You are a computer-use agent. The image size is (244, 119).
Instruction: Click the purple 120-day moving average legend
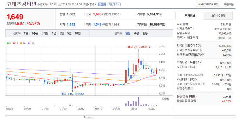point(31,43)
